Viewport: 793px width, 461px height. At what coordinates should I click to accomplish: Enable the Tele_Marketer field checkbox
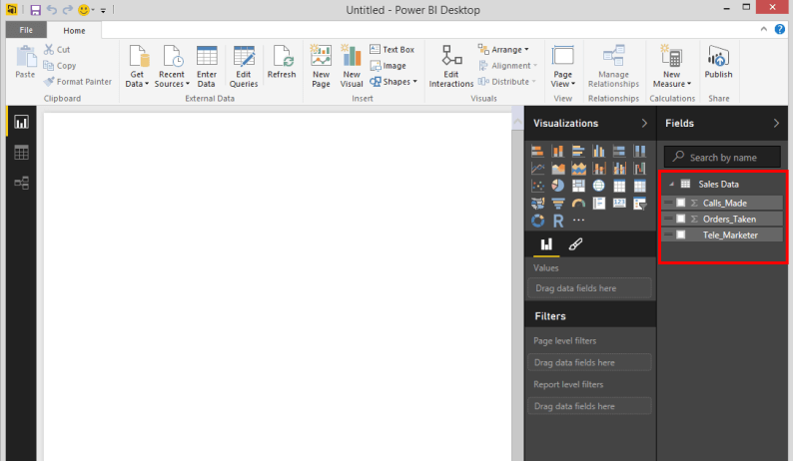pos(681,234)
